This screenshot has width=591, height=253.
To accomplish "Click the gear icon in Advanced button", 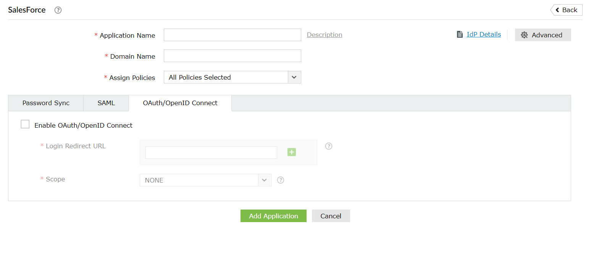I will 525,35.
